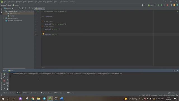This screenshot has height=101, width=179.
Task: Click collapse all icon in Project panel
Action: coord(25,8)
